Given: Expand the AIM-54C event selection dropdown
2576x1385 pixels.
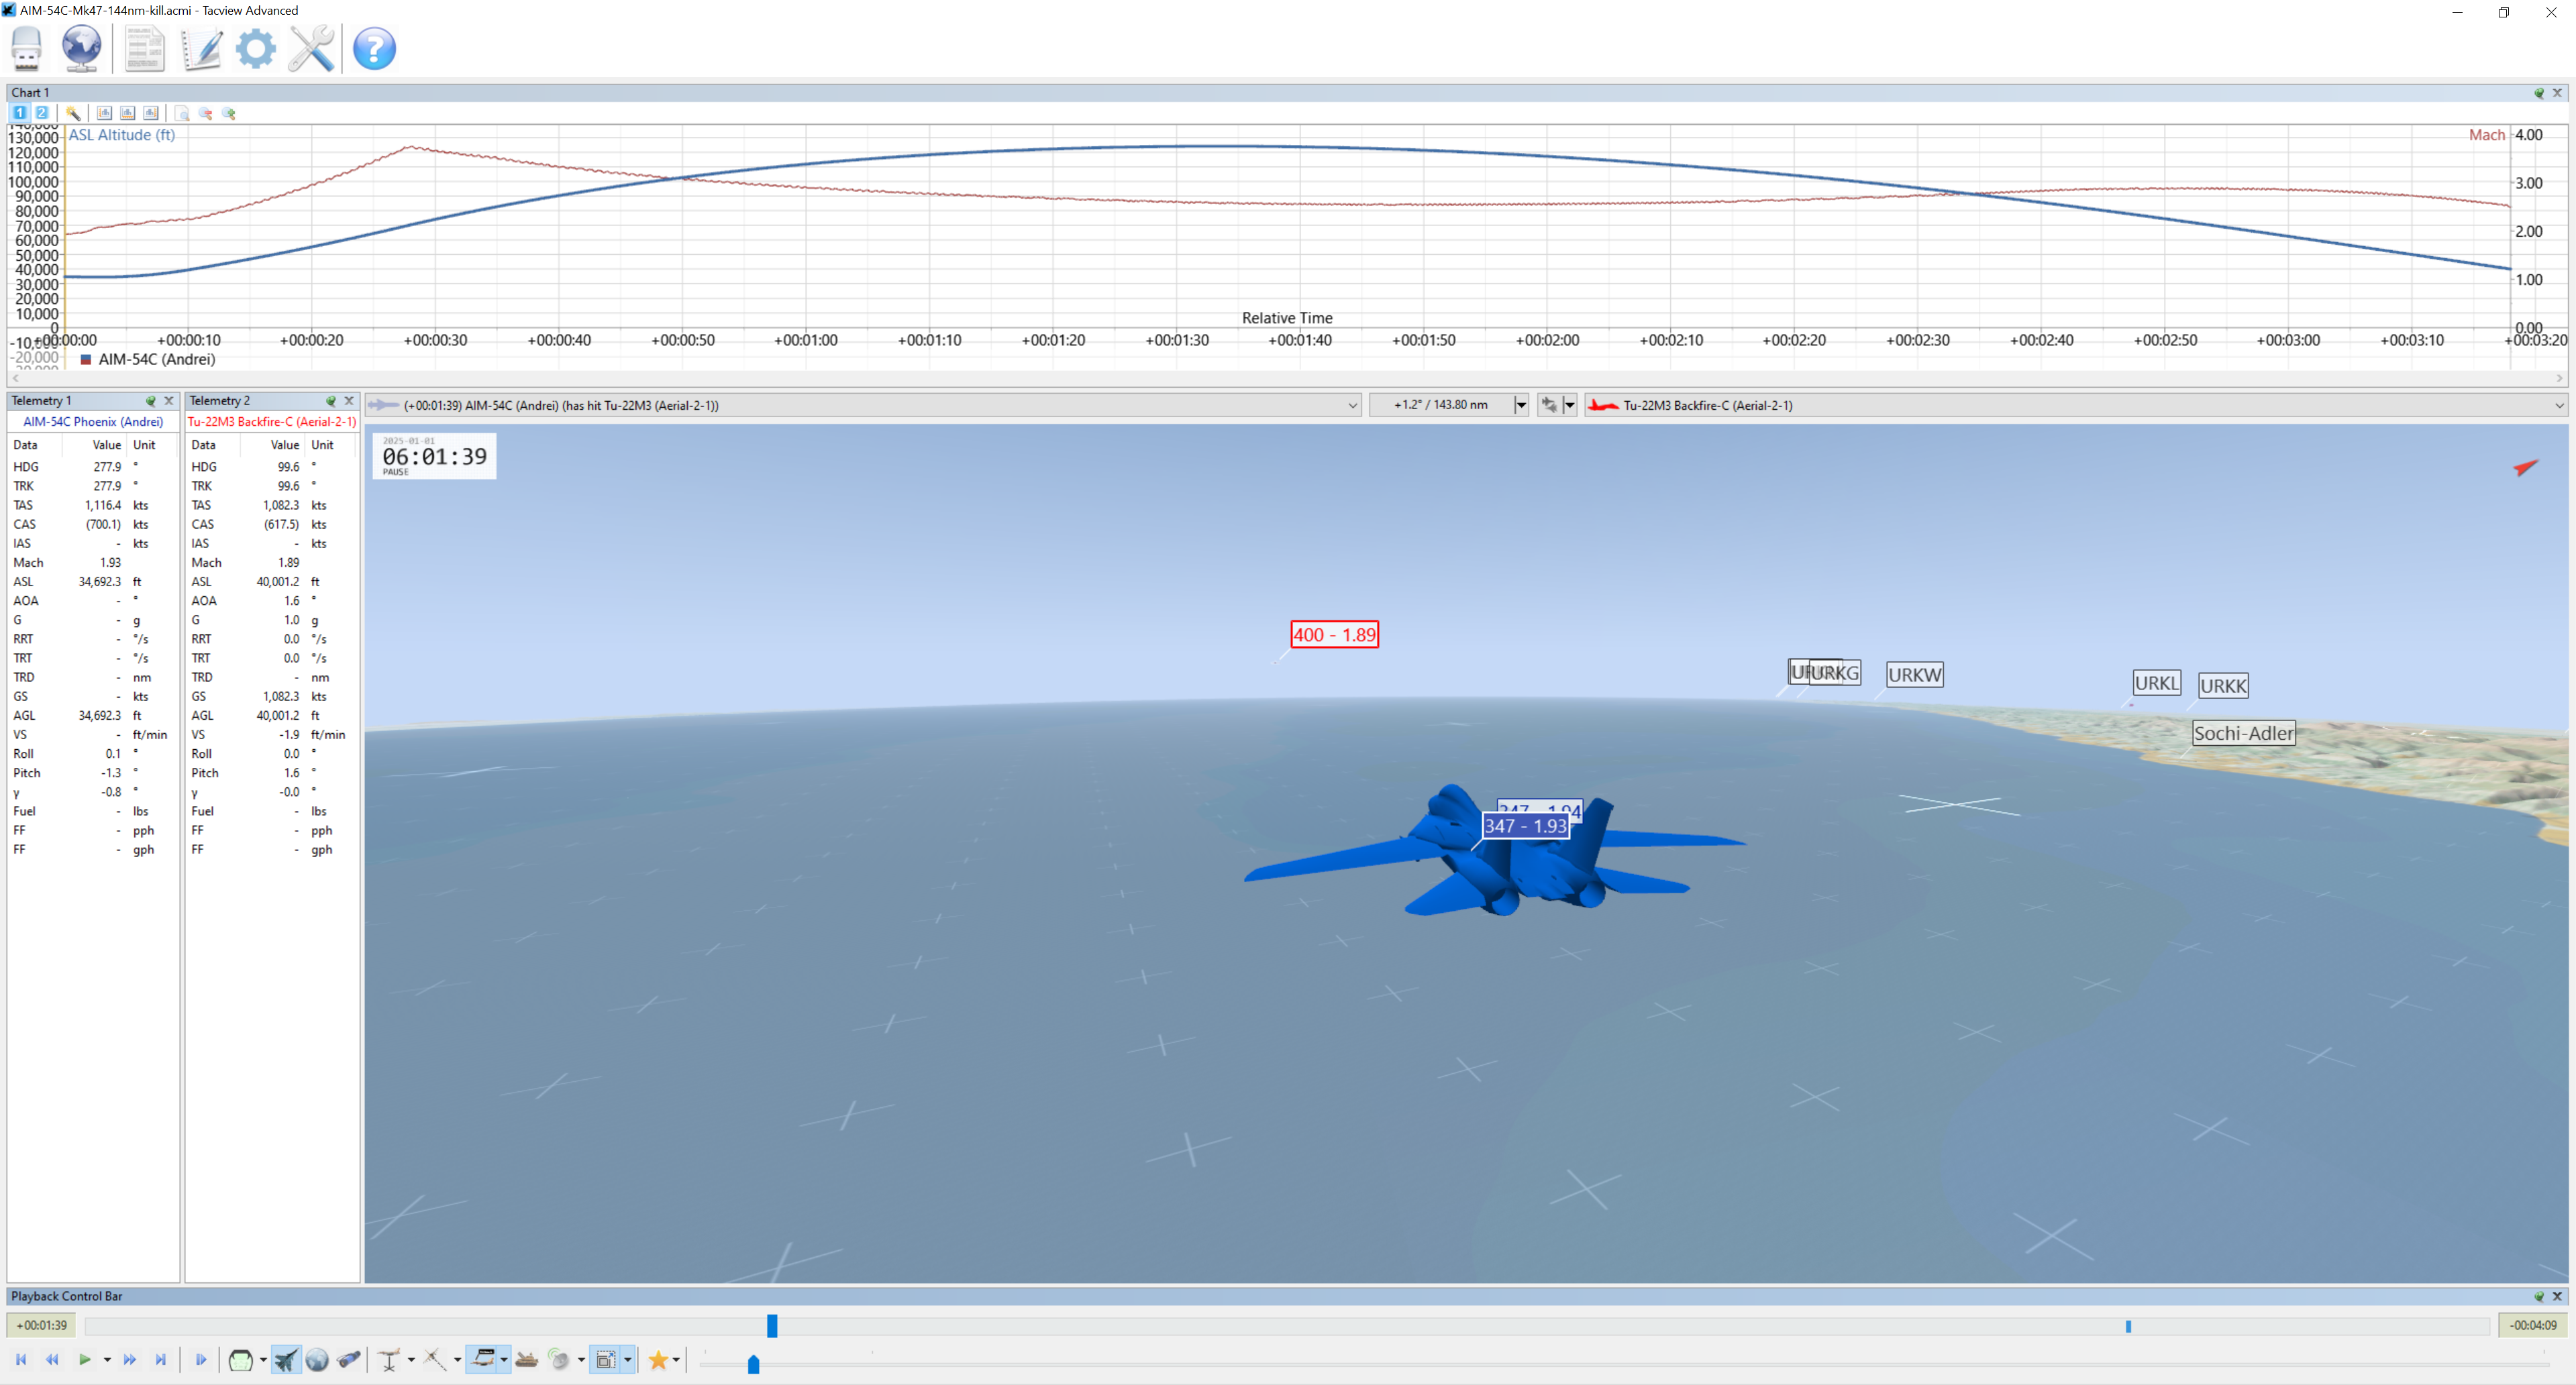Looking at the screenshot, I should 1352,404.
